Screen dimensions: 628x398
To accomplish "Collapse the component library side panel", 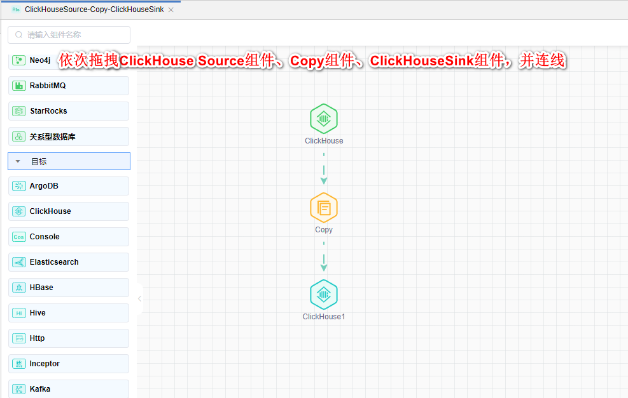I will tap(139, 298).
